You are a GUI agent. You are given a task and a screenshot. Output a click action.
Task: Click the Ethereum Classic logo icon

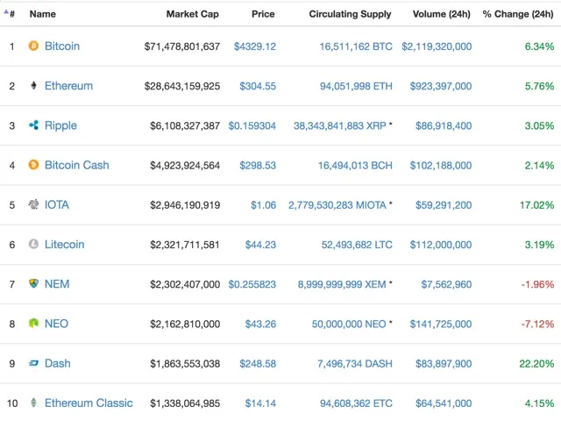click(33, 403)
